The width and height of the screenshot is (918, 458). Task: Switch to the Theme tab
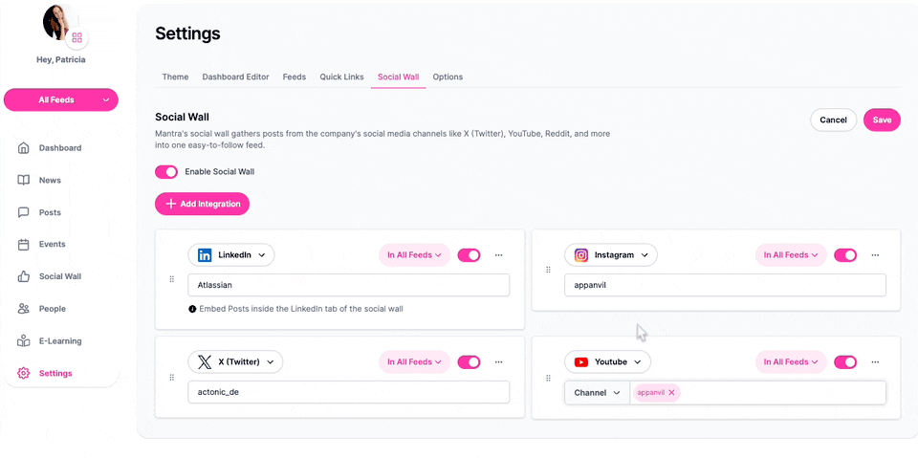click(x=175, y=76)
